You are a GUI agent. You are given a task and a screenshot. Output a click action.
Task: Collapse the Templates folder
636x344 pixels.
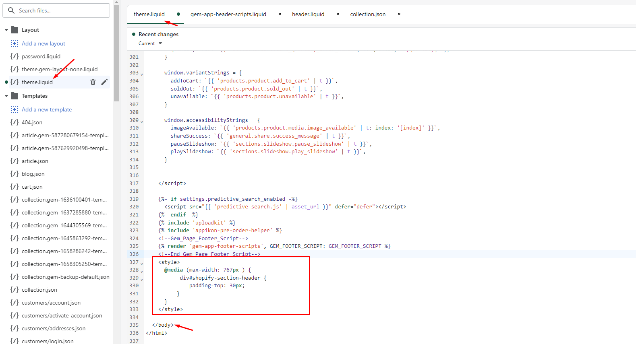6,96
